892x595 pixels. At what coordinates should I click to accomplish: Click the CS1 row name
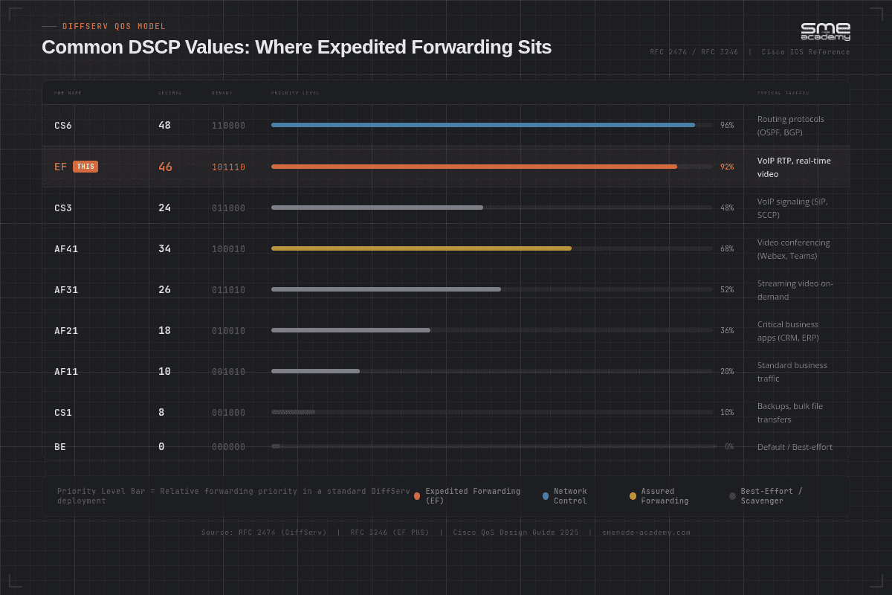point(63,412)
